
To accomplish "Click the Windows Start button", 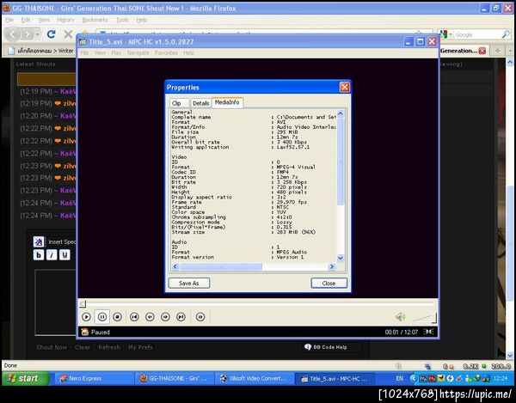I will pyautogui.click(x=26, y=378).
